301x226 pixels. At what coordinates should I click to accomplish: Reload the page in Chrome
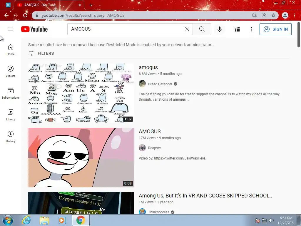coord(25,15)
